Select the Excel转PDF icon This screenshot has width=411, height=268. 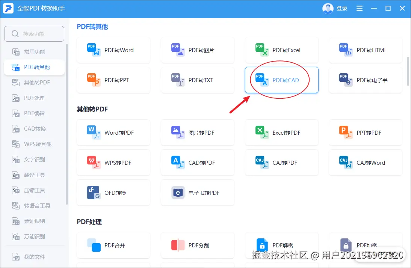coord(262,132)
